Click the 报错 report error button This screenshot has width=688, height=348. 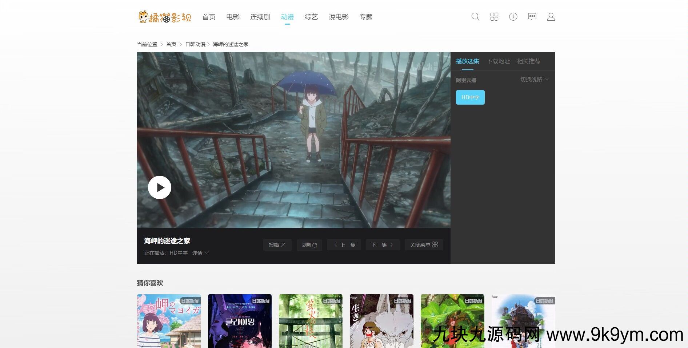(277, 245)
